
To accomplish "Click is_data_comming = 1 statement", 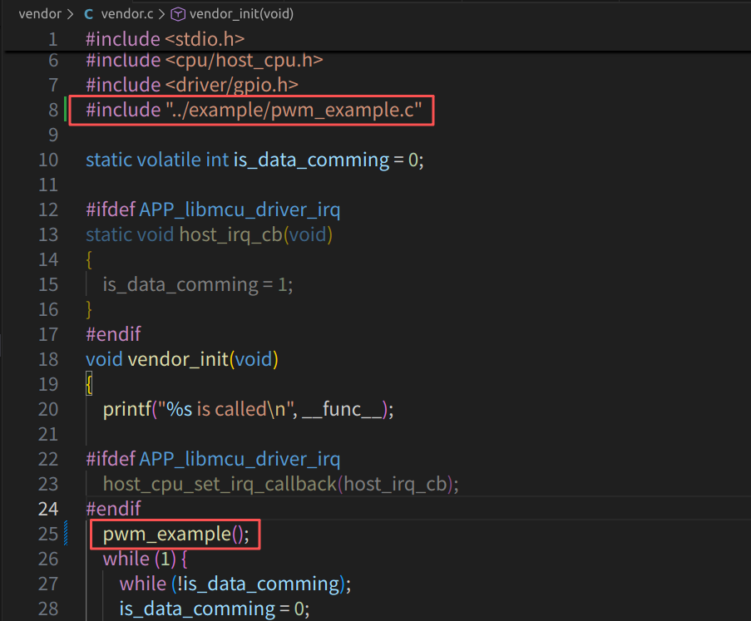I will click(x=198, y=285).
